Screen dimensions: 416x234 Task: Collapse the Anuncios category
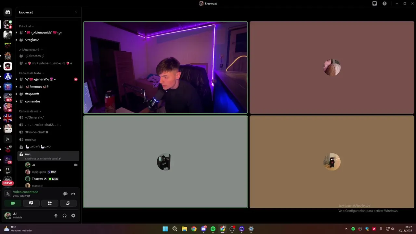31,50
